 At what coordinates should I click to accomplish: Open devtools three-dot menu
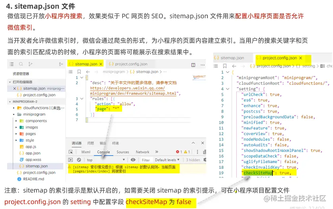click(197, 152)
